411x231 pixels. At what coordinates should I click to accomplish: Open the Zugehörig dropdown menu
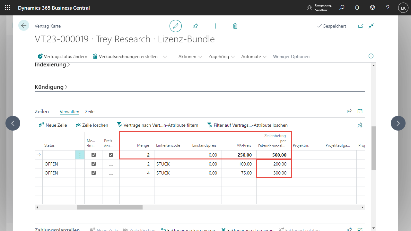coord(222,56)
